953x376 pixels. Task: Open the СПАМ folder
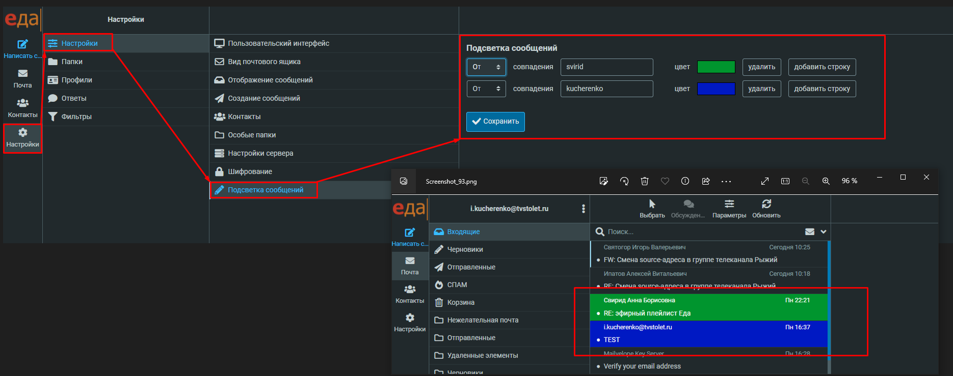509,285
